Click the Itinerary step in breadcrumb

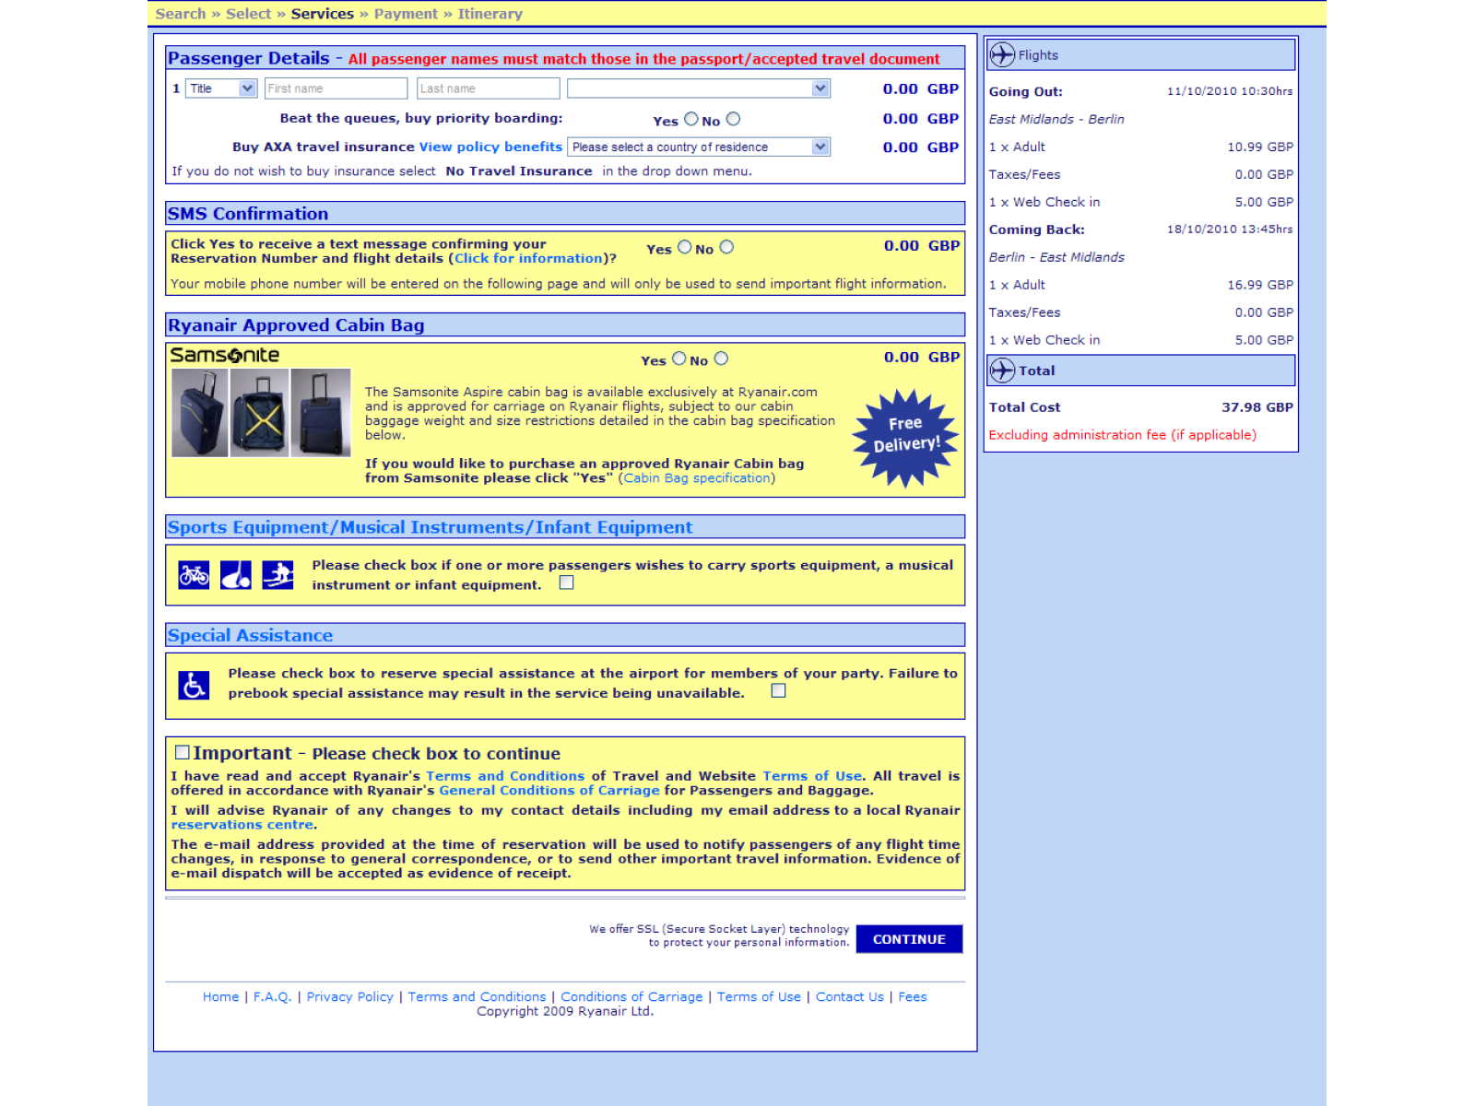tap(490, 14)
